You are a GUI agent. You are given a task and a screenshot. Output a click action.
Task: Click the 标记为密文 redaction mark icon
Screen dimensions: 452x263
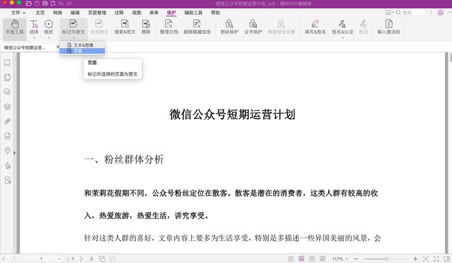coord(73,24)
